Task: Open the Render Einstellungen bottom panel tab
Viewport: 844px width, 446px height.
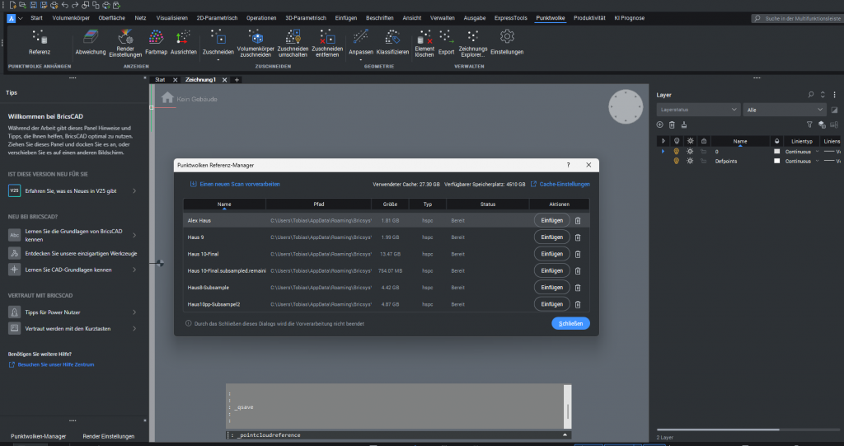Action: [108, 436]
